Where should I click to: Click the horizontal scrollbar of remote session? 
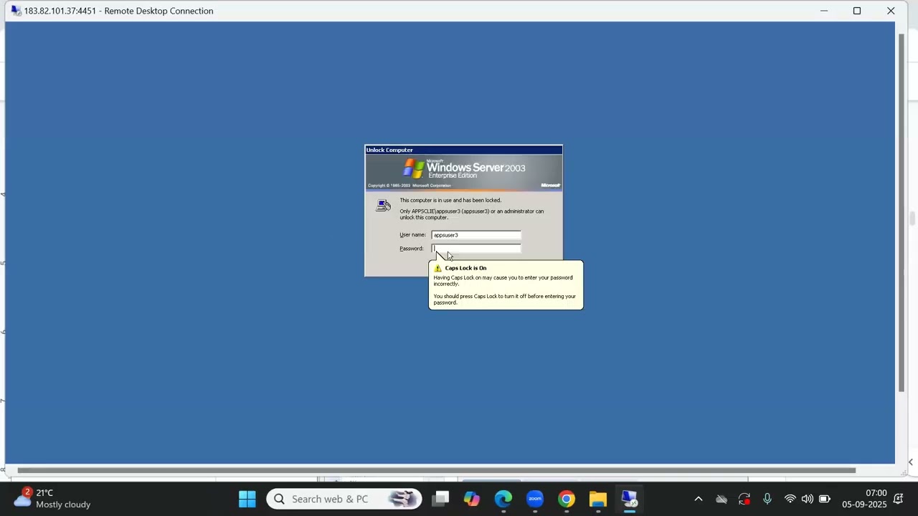pos(436,471)
